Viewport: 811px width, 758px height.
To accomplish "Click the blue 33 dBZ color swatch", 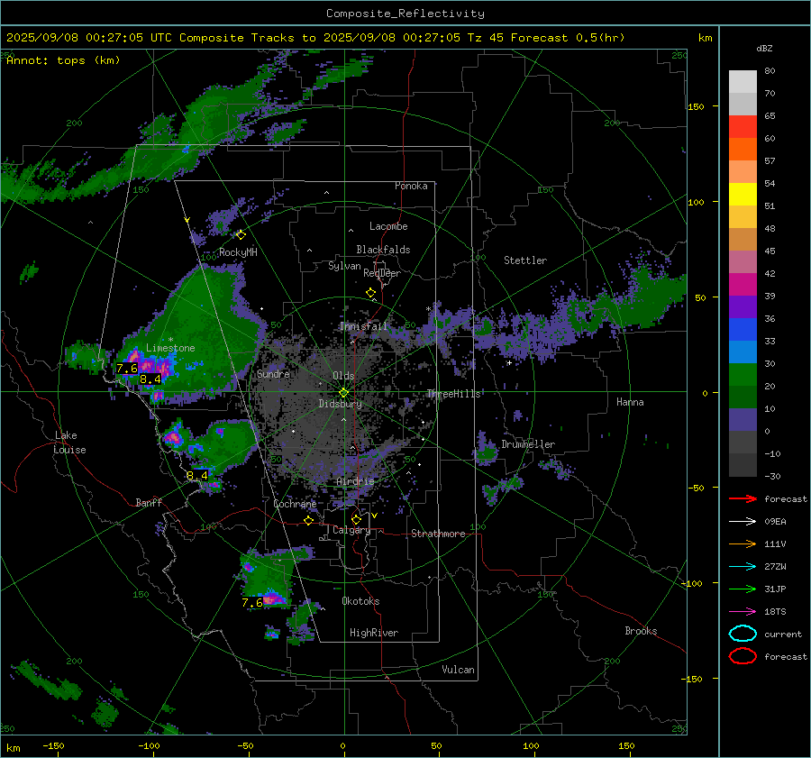I will tap(743, 330).
